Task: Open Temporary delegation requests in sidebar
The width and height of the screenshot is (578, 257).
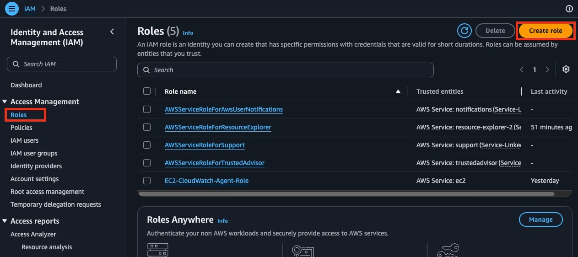Action: [x=56, y=204]
